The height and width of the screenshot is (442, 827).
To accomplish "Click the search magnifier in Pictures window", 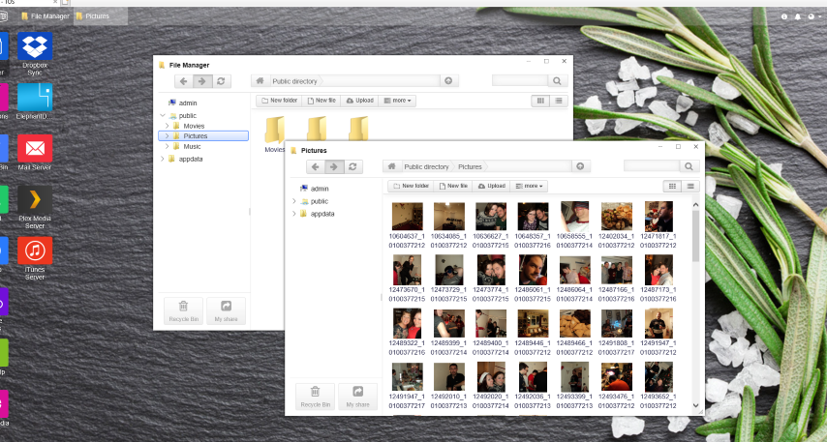I will 689,166.
